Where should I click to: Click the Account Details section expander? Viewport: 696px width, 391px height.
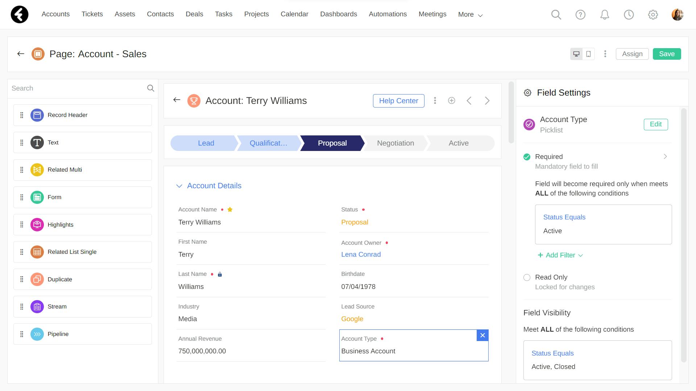tap(179, 186)
